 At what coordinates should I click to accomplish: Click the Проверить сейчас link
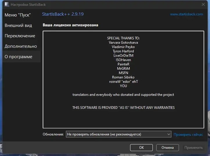[x=188, y=135]
